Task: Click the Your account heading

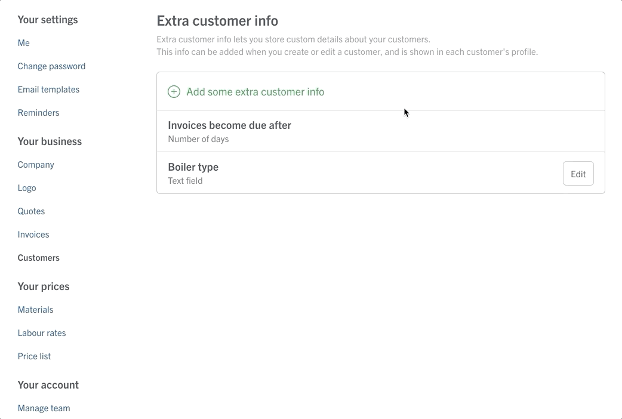Action: point(48,385)
